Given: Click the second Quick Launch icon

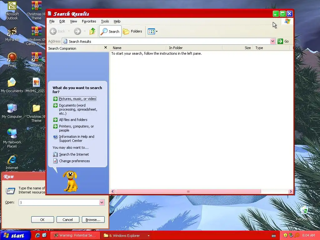Looking at the screenshot, I should pyautogui.click(x=44, y=235).
